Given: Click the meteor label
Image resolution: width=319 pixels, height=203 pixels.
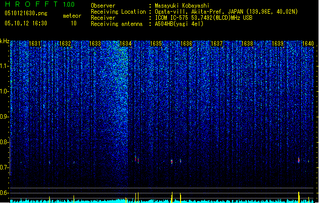Looking at the screenshot, I should click(72, 16).
